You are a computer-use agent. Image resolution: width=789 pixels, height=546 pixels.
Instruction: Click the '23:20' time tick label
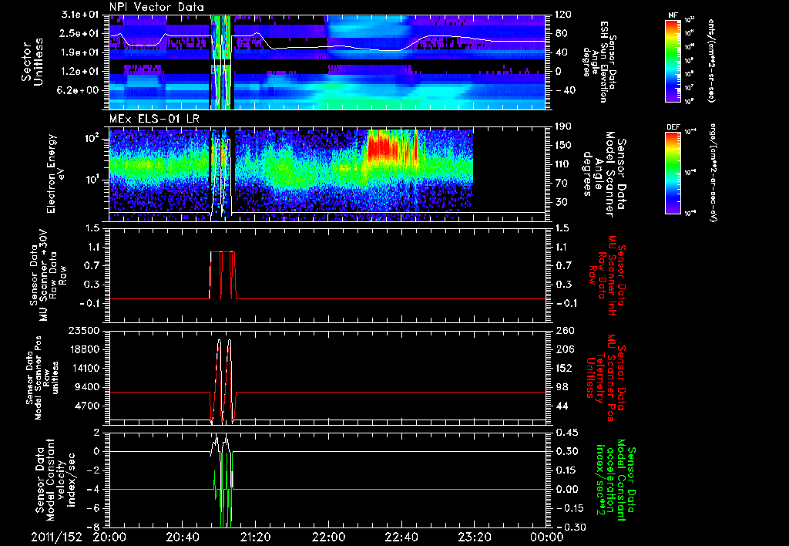pyautogui.click(x=474, y=538)
